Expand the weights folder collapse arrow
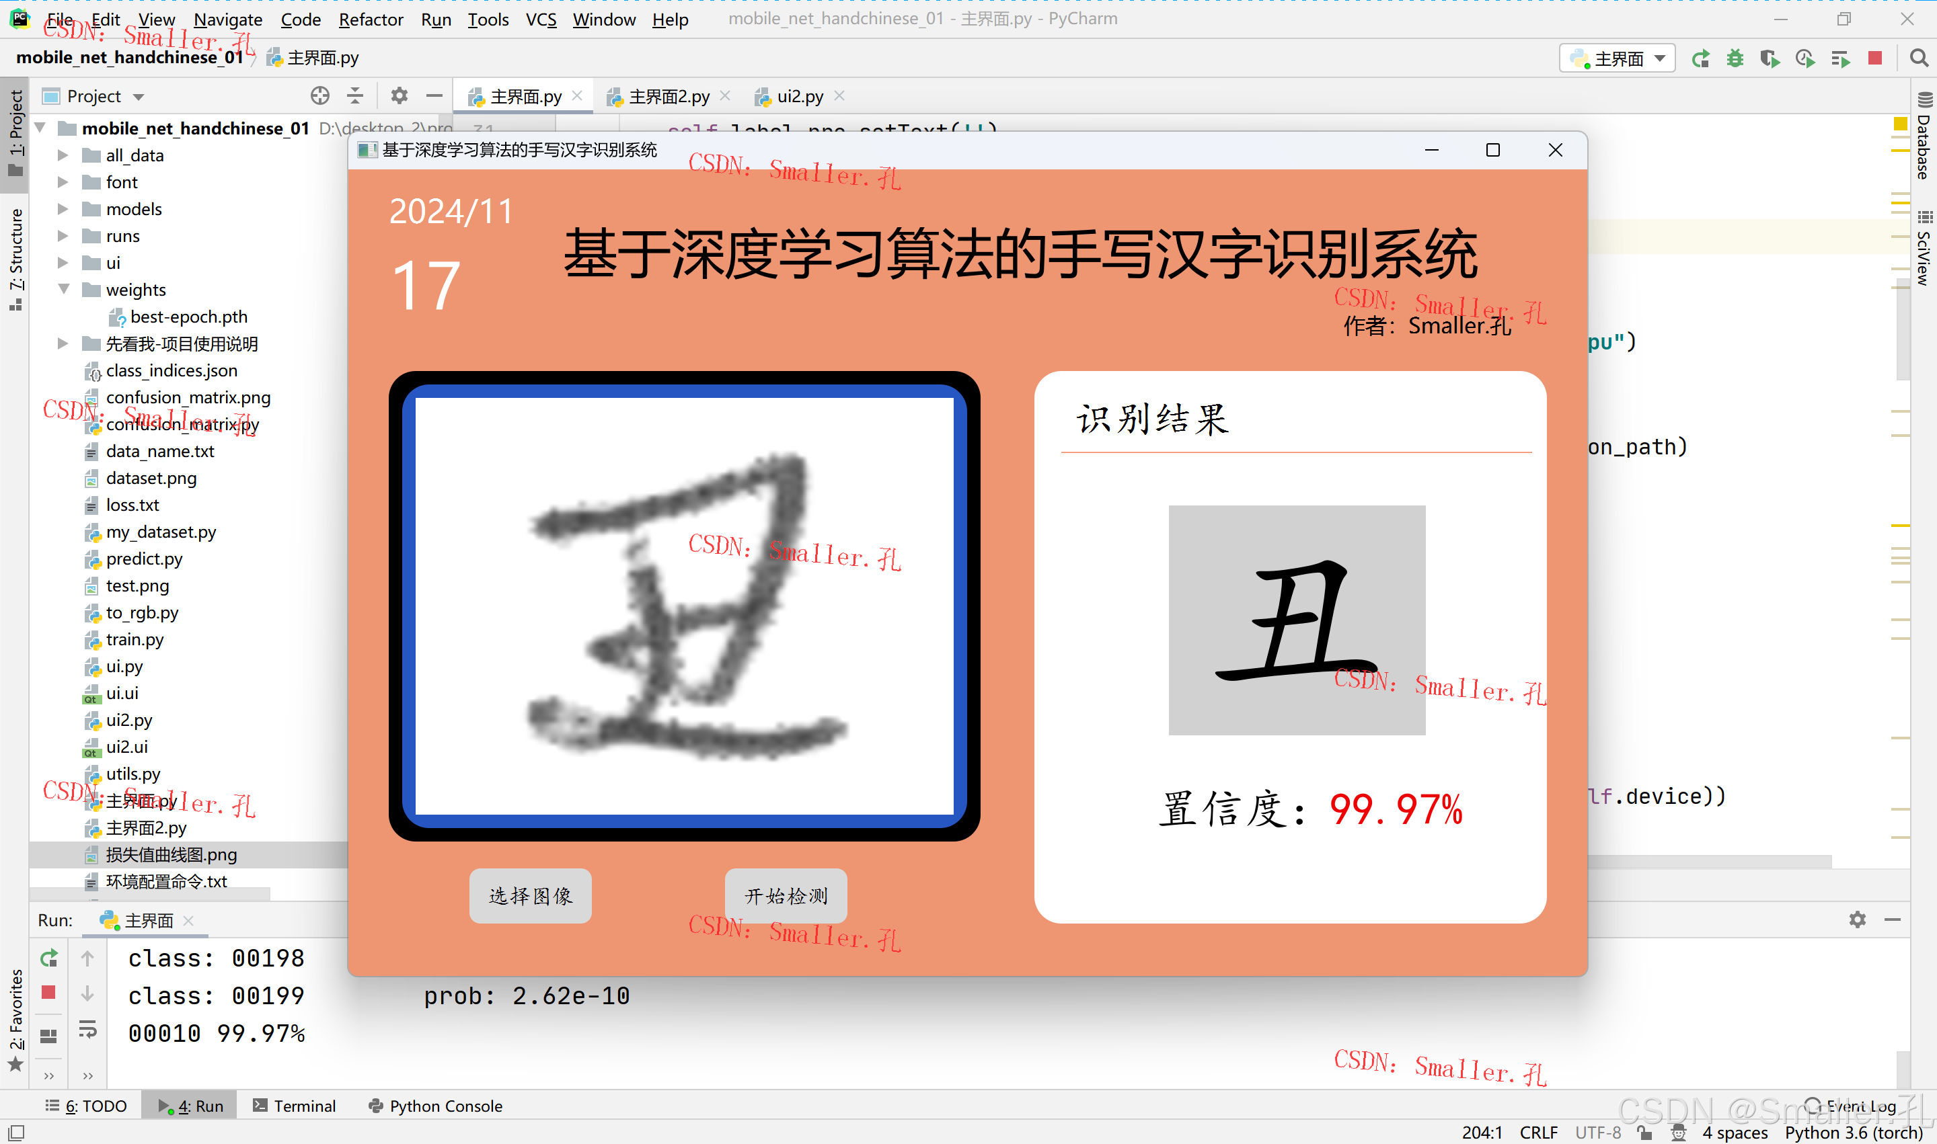This screenshot has height=1144, width=1937. [x=63, y=289]
